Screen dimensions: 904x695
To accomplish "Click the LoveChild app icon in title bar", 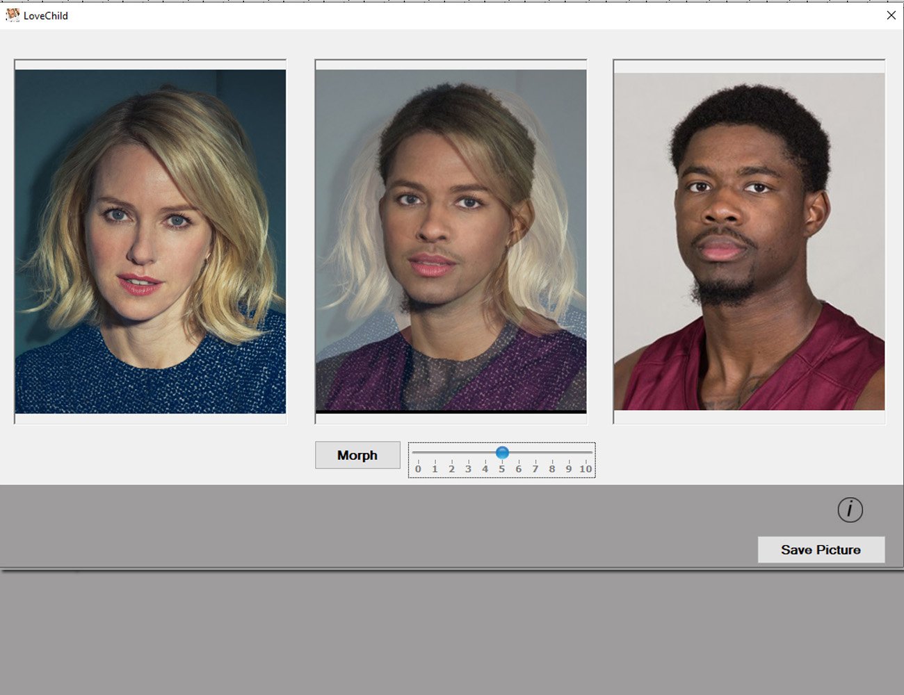I will pos(12,15).
